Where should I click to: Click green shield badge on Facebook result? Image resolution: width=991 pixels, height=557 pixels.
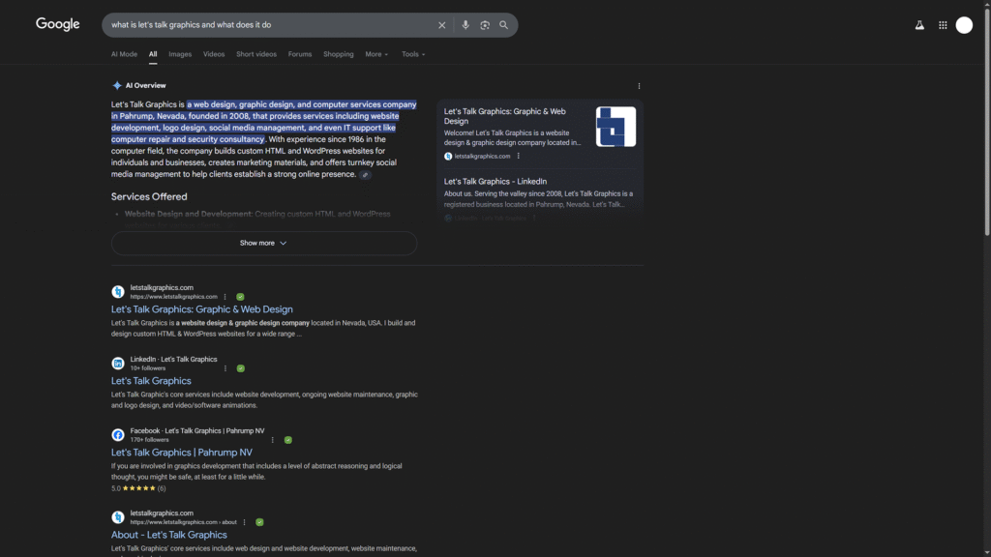[288, 440]
